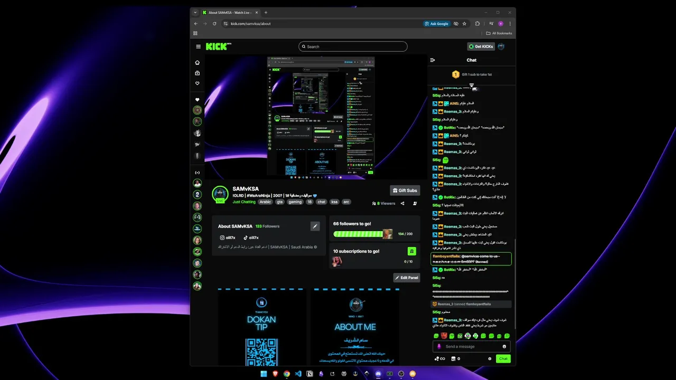Open the tab search dropdown arrow
This screenshot has width=676, height=380.
[195, 13]
